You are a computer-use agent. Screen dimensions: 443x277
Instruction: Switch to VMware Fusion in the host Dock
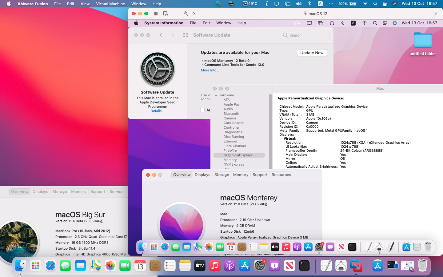356,266
